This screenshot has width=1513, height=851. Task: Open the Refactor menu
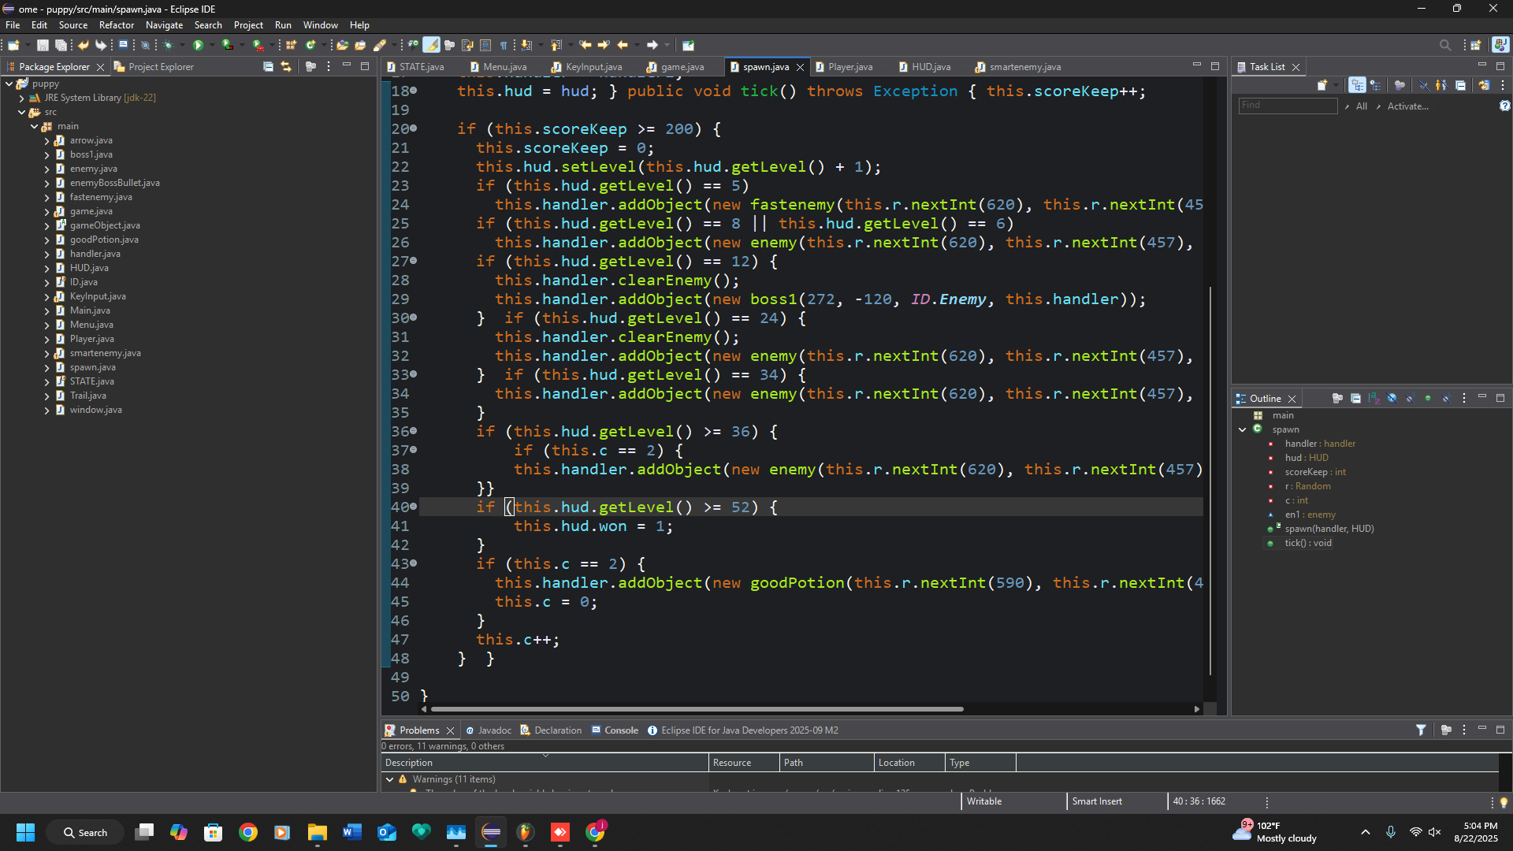point(116,25)
